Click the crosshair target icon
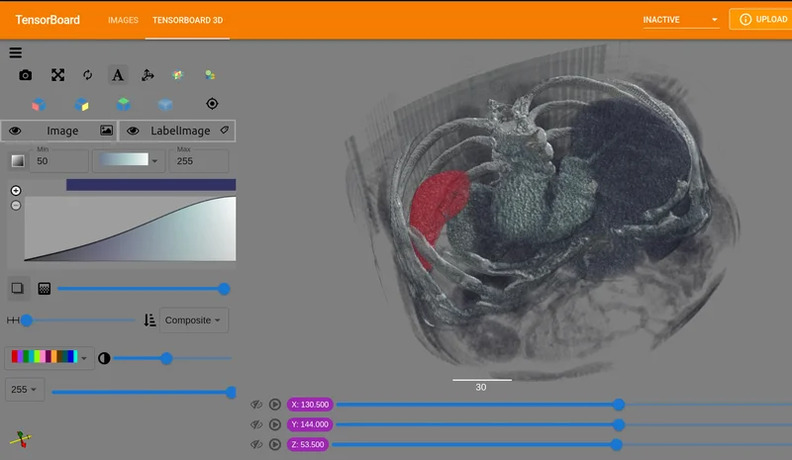The width and height of the screenshot is (792, 460). click(212, 104)
